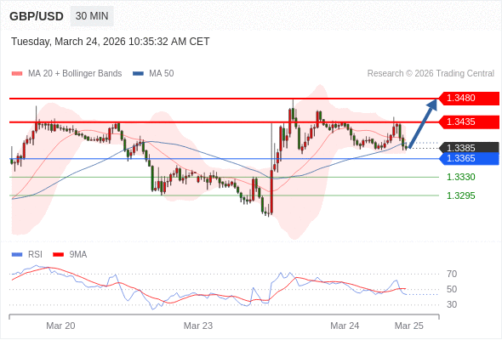This screenshot has height=340, width=502.
Task: Toggle the MA 50 legend label
Action: coord(162,74)
